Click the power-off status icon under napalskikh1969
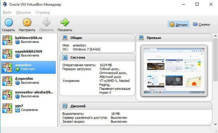 coord(17,56)
